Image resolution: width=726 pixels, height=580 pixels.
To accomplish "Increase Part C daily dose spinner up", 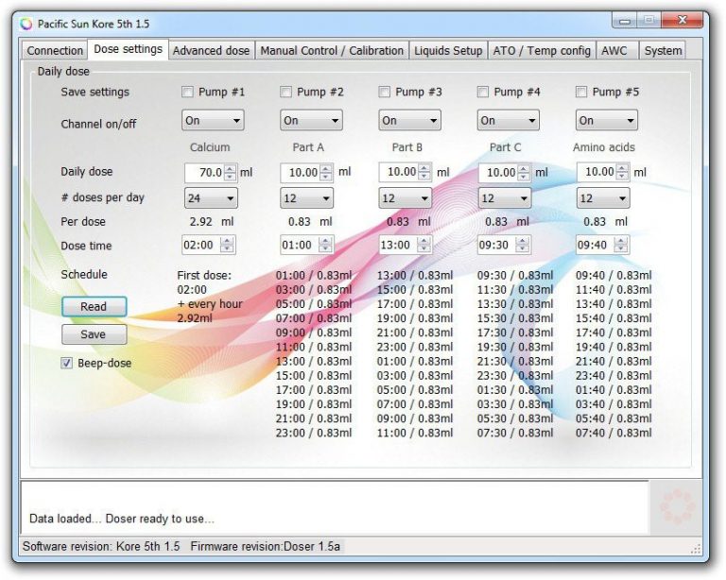I will 524,168.
